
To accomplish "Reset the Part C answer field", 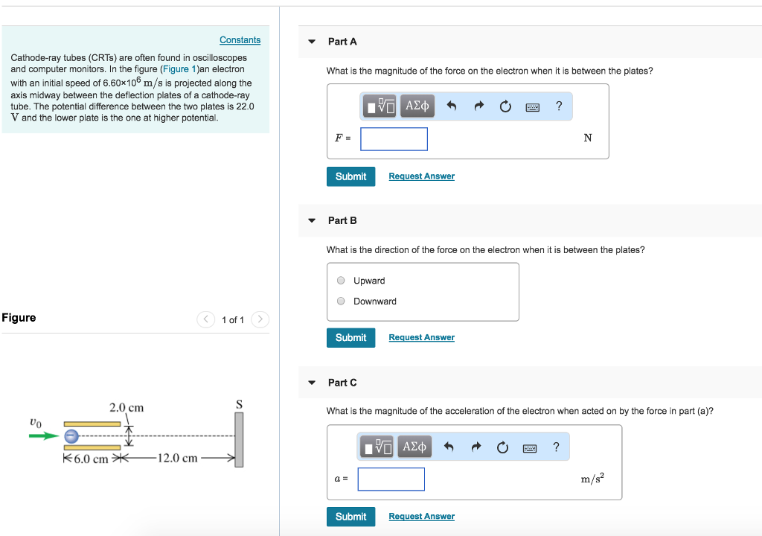I will tap(502, 447).
